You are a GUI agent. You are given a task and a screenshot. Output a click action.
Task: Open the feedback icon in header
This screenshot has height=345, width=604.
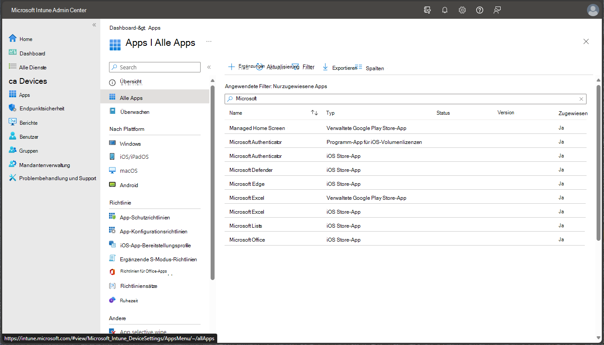coord(497,10)
